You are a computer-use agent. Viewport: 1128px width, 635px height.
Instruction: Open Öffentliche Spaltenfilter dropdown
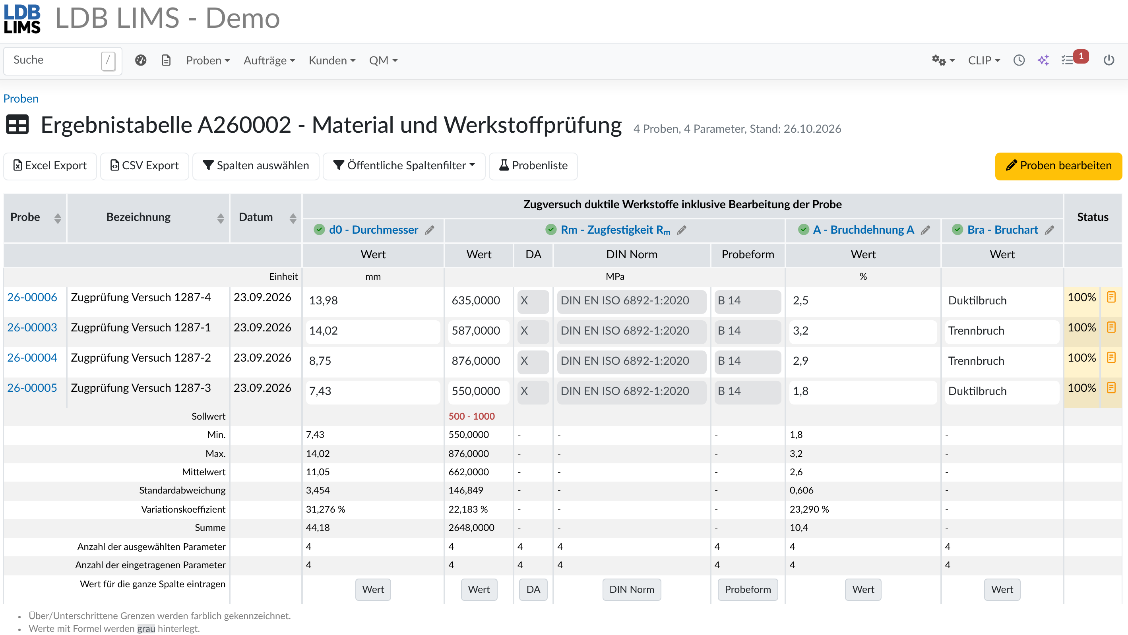click(x=404, y=166)
